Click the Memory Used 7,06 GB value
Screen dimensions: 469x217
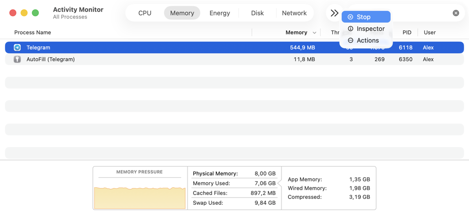point(265,183)
